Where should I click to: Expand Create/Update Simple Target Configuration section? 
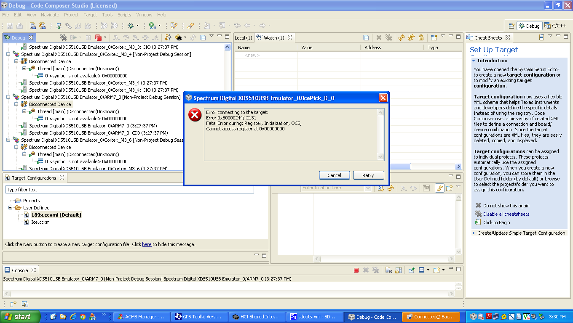click(474, 233)
